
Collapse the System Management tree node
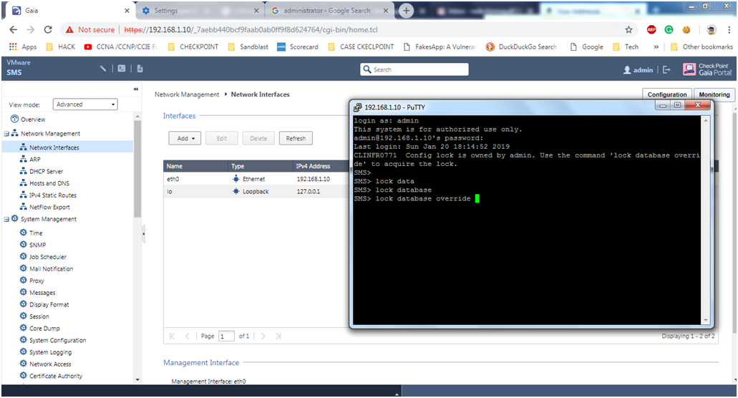coord(6,219)
